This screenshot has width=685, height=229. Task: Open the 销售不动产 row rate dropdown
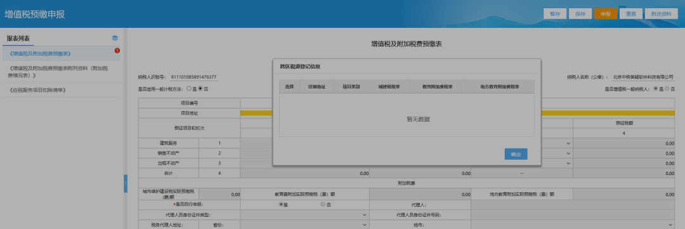pos(568,154)
